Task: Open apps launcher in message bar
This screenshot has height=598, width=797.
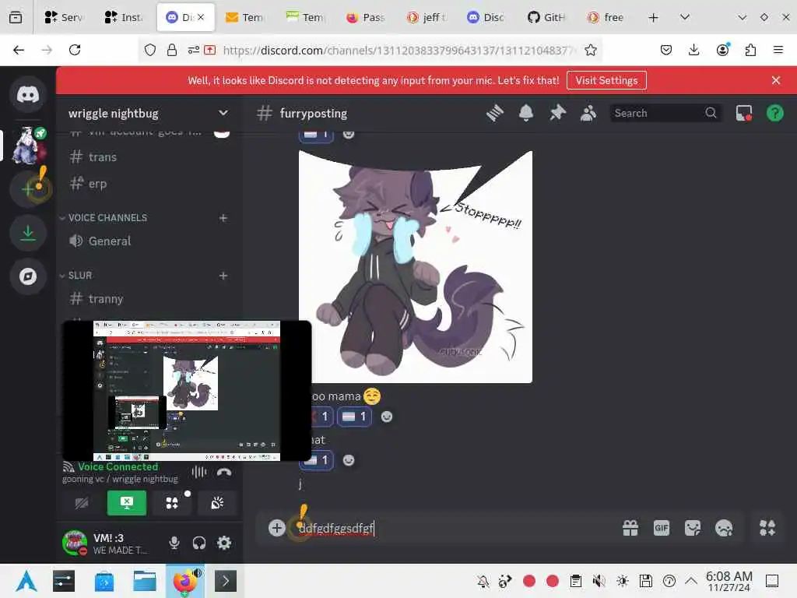Action: 767,529
